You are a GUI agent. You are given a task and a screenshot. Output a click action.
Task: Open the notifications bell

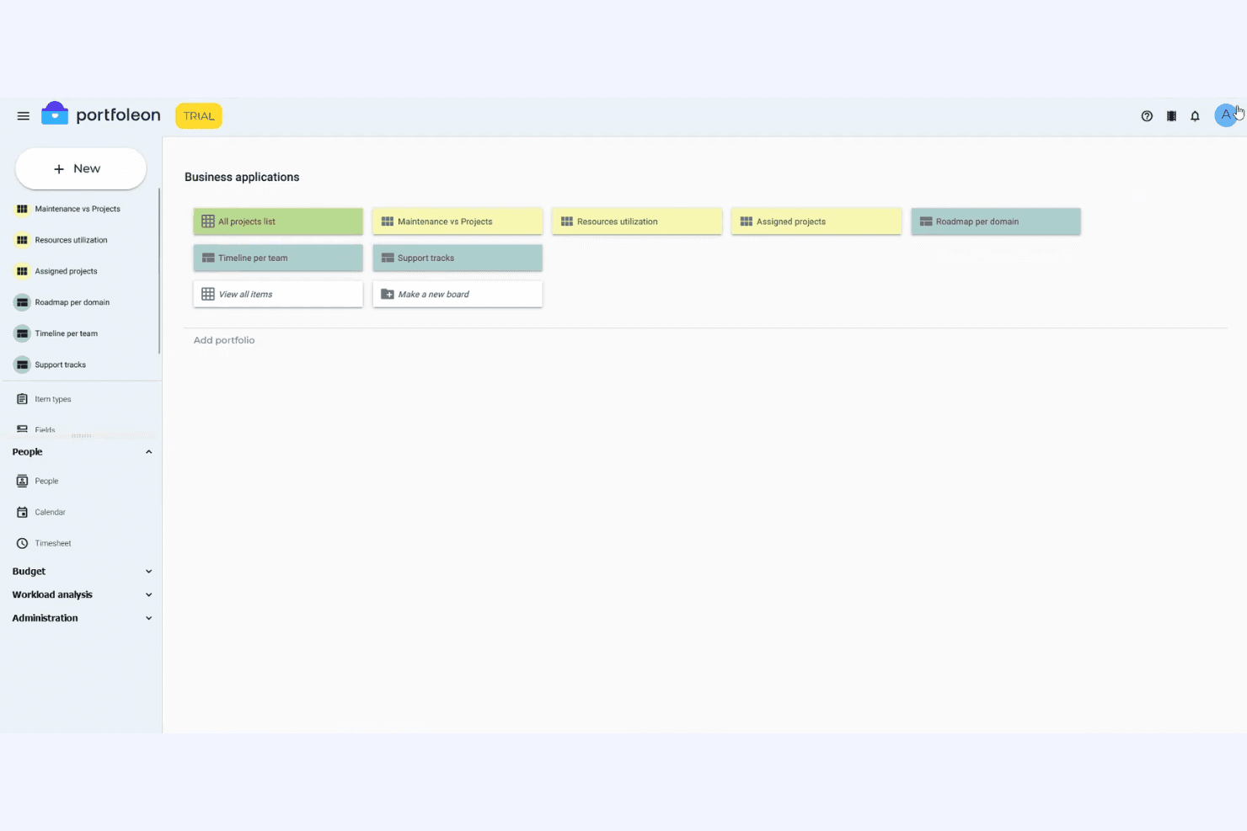[x=1195, y=116]
